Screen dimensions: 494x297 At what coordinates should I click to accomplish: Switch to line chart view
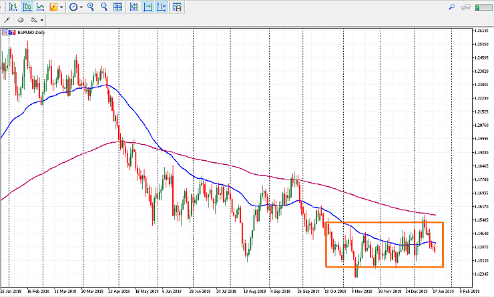coord(41,7)
